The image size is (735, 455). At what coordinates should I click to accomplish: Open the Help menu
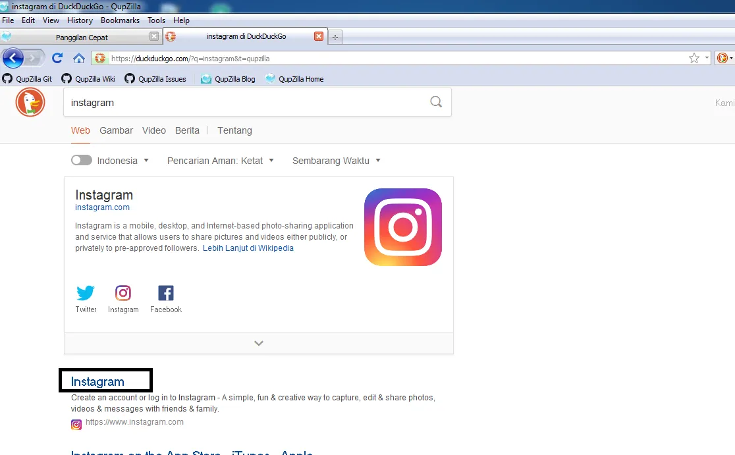[x=181, y=20]
